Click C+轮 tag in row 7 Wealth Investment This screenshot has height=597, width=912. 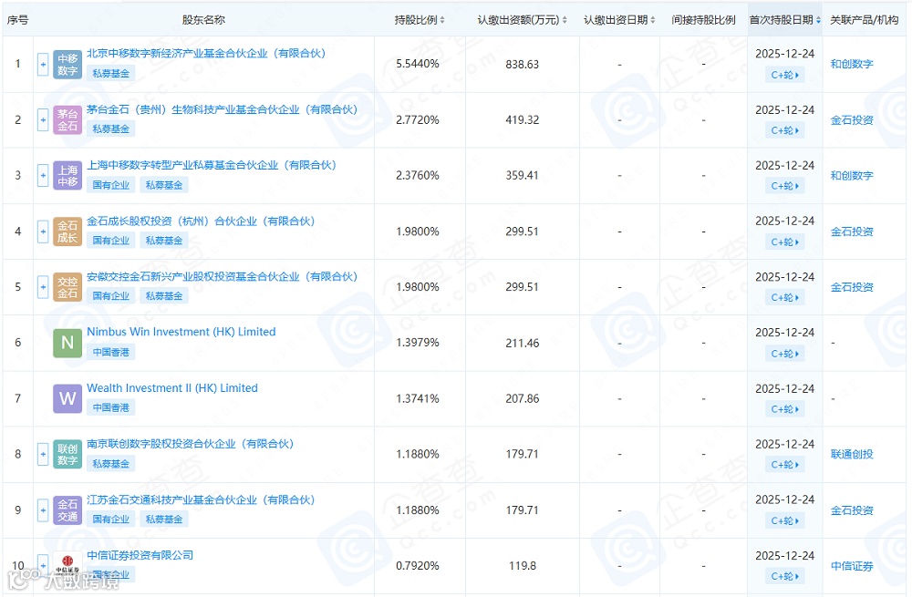[x=784, y=409]
